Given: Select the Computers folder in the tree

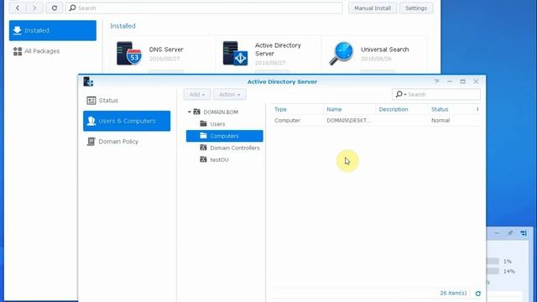Looking at the screenshot, I should [225, 136].
